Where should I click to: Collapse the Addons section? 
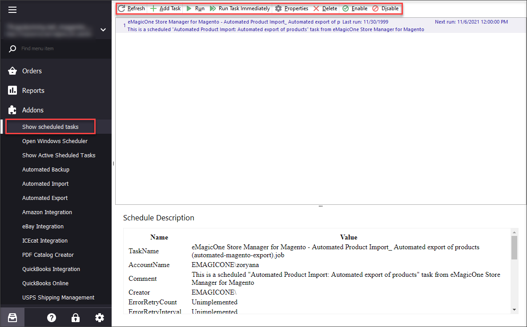coord(33,110)
